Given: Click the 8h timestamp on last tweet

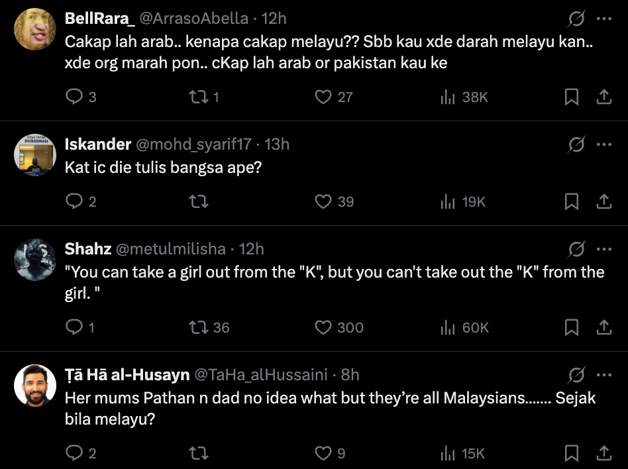Looking at the screenshot, I should (x=350, y=375).
